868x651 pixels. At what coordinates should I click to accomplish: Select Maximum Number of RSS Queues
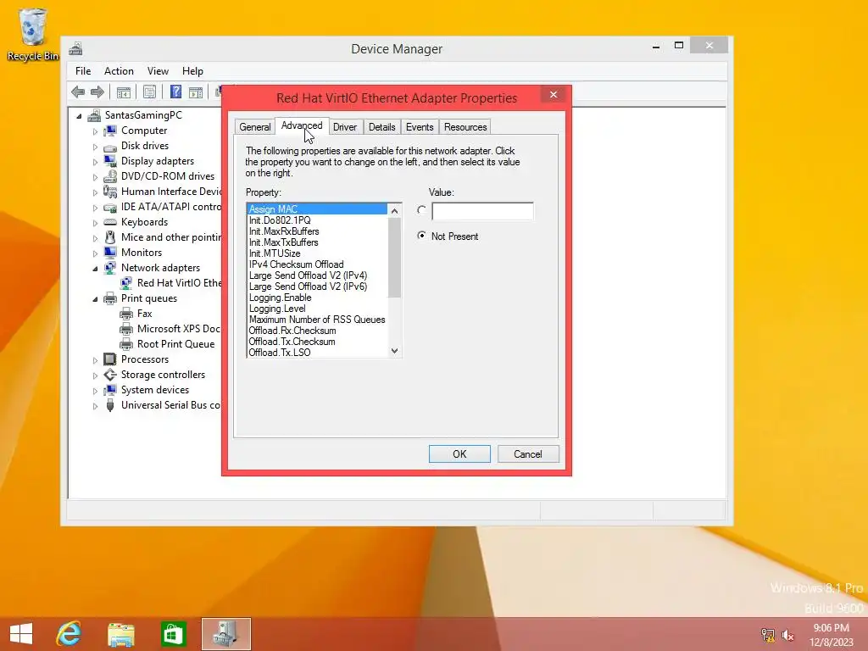coord(317,320)
